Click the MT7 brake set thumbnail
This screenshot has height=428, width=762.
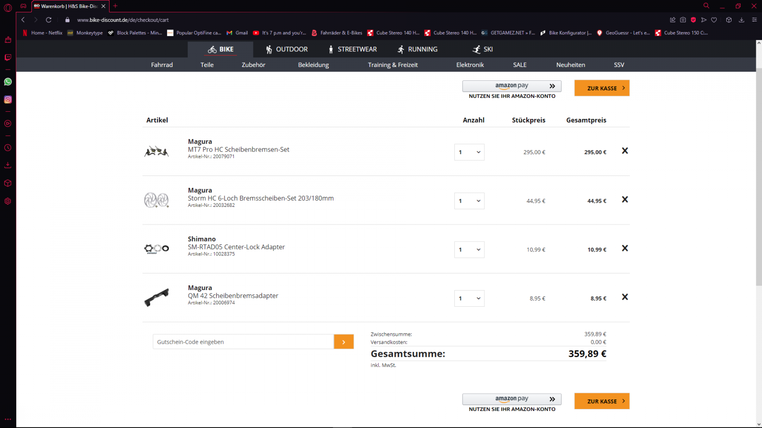coord(157,152)
